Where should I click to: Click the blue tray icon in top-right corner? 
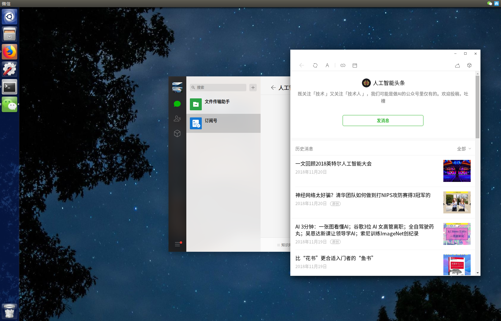click(497, 4)
